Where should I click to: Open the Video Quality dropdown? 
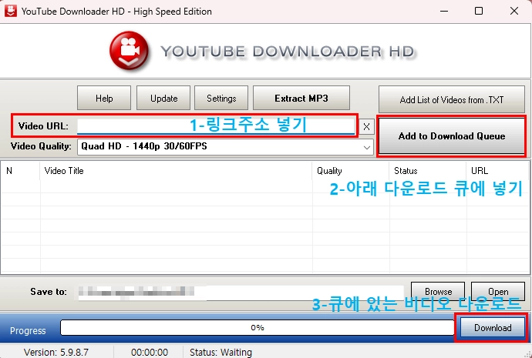tap(225, 147)
